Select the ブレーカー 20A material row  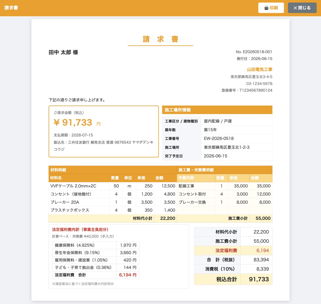tap(113, 202)
